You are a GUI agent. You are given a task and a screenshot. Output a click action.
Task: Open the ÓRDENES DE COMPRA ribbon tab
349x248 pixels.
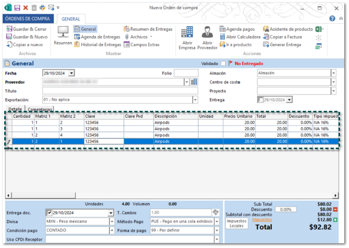point(26,19)
